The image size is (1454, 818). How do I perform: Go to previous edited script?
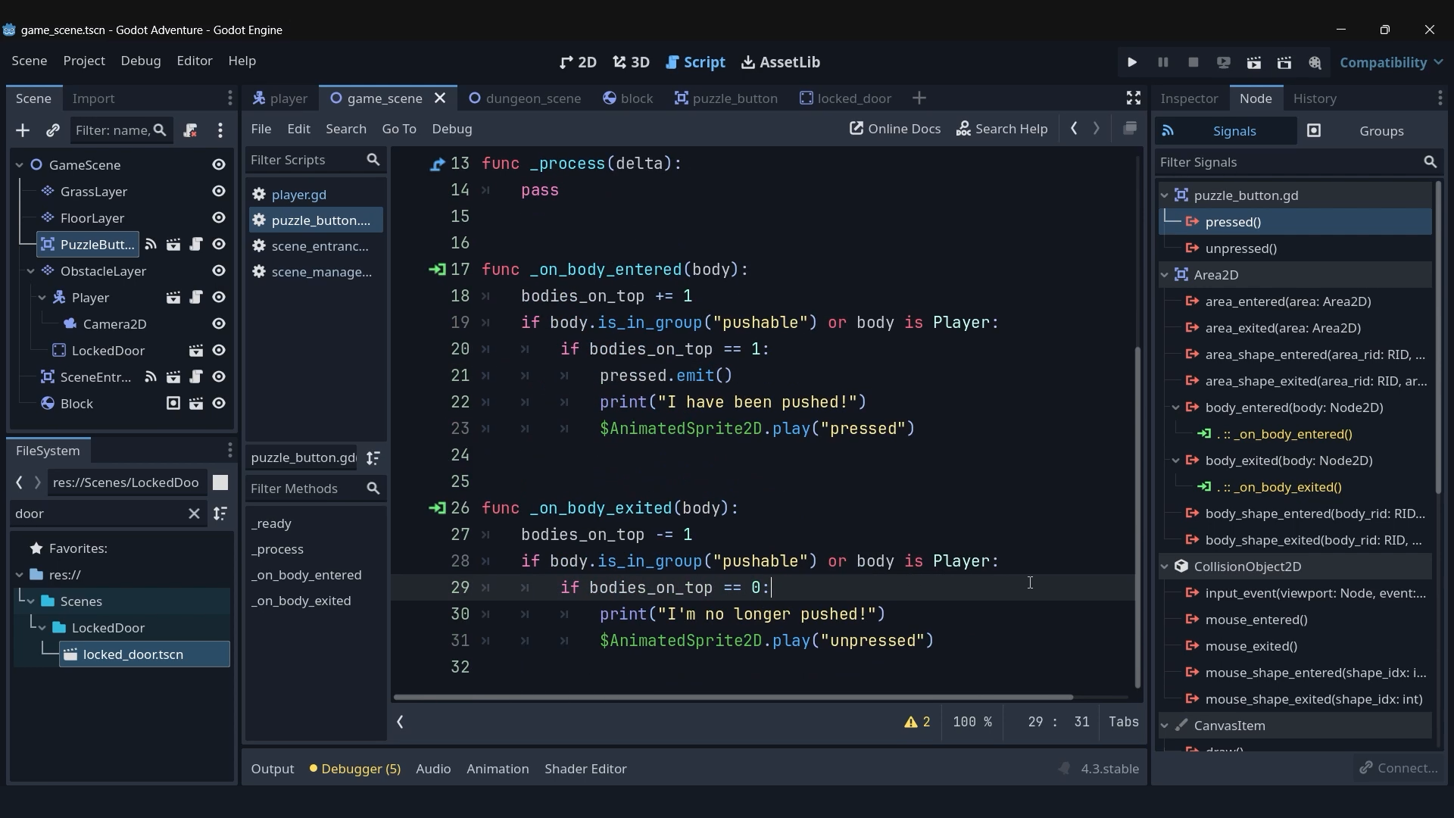(1074, 129)
